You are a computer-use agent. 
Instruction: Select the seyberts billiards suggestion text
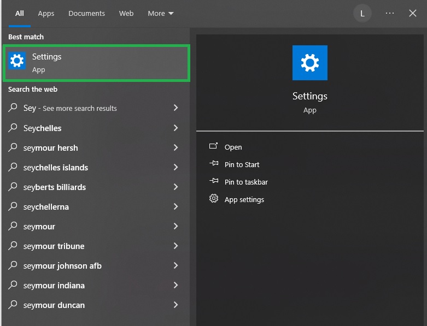[55, 187]
